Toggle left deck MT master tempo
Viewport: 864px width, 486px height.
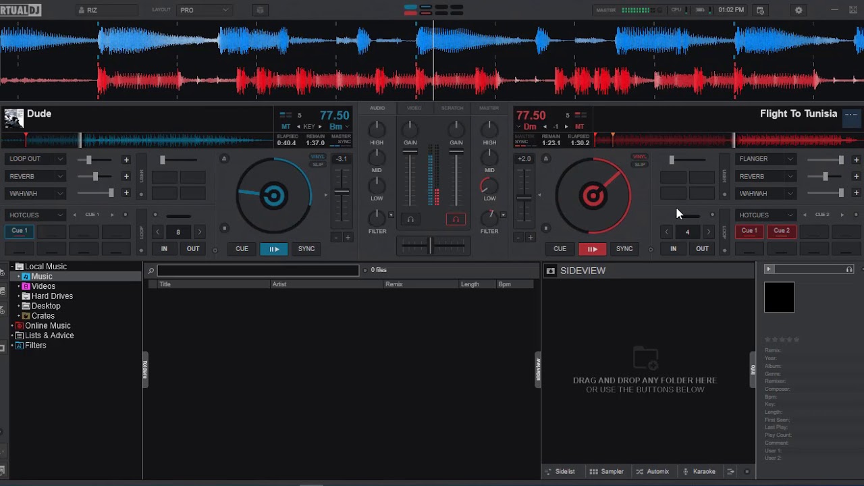pyautogui.click(x=286, y=127)
